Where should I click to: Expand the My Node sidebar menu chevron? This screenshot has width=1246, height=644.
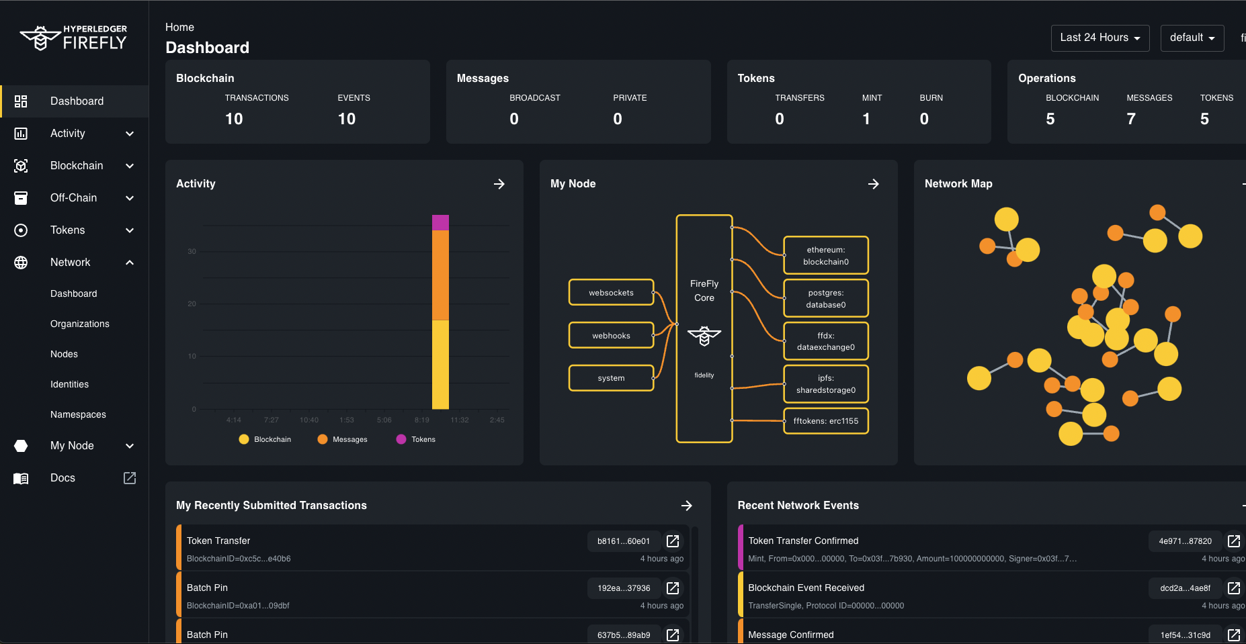(x=130, y=446)
